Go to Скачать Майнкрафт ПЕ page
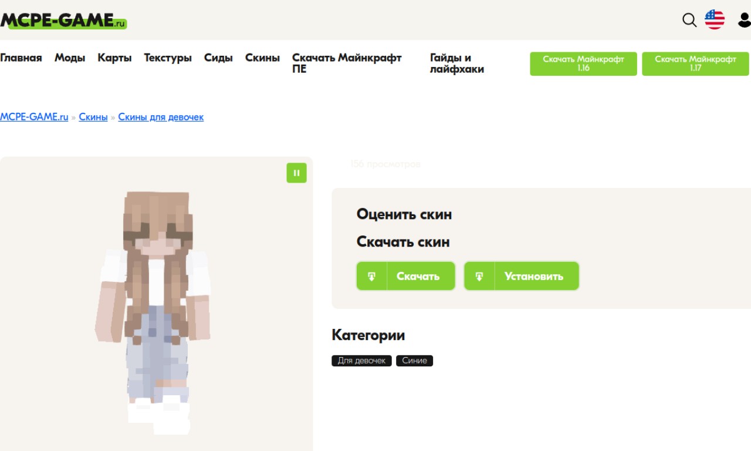Image resolution: width=751 pixels, height=451 pixels. 347,63
